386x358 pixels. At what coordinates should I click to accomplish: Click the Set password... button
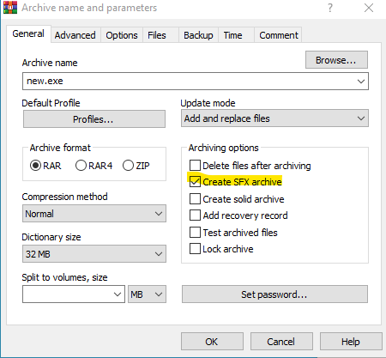274,294
